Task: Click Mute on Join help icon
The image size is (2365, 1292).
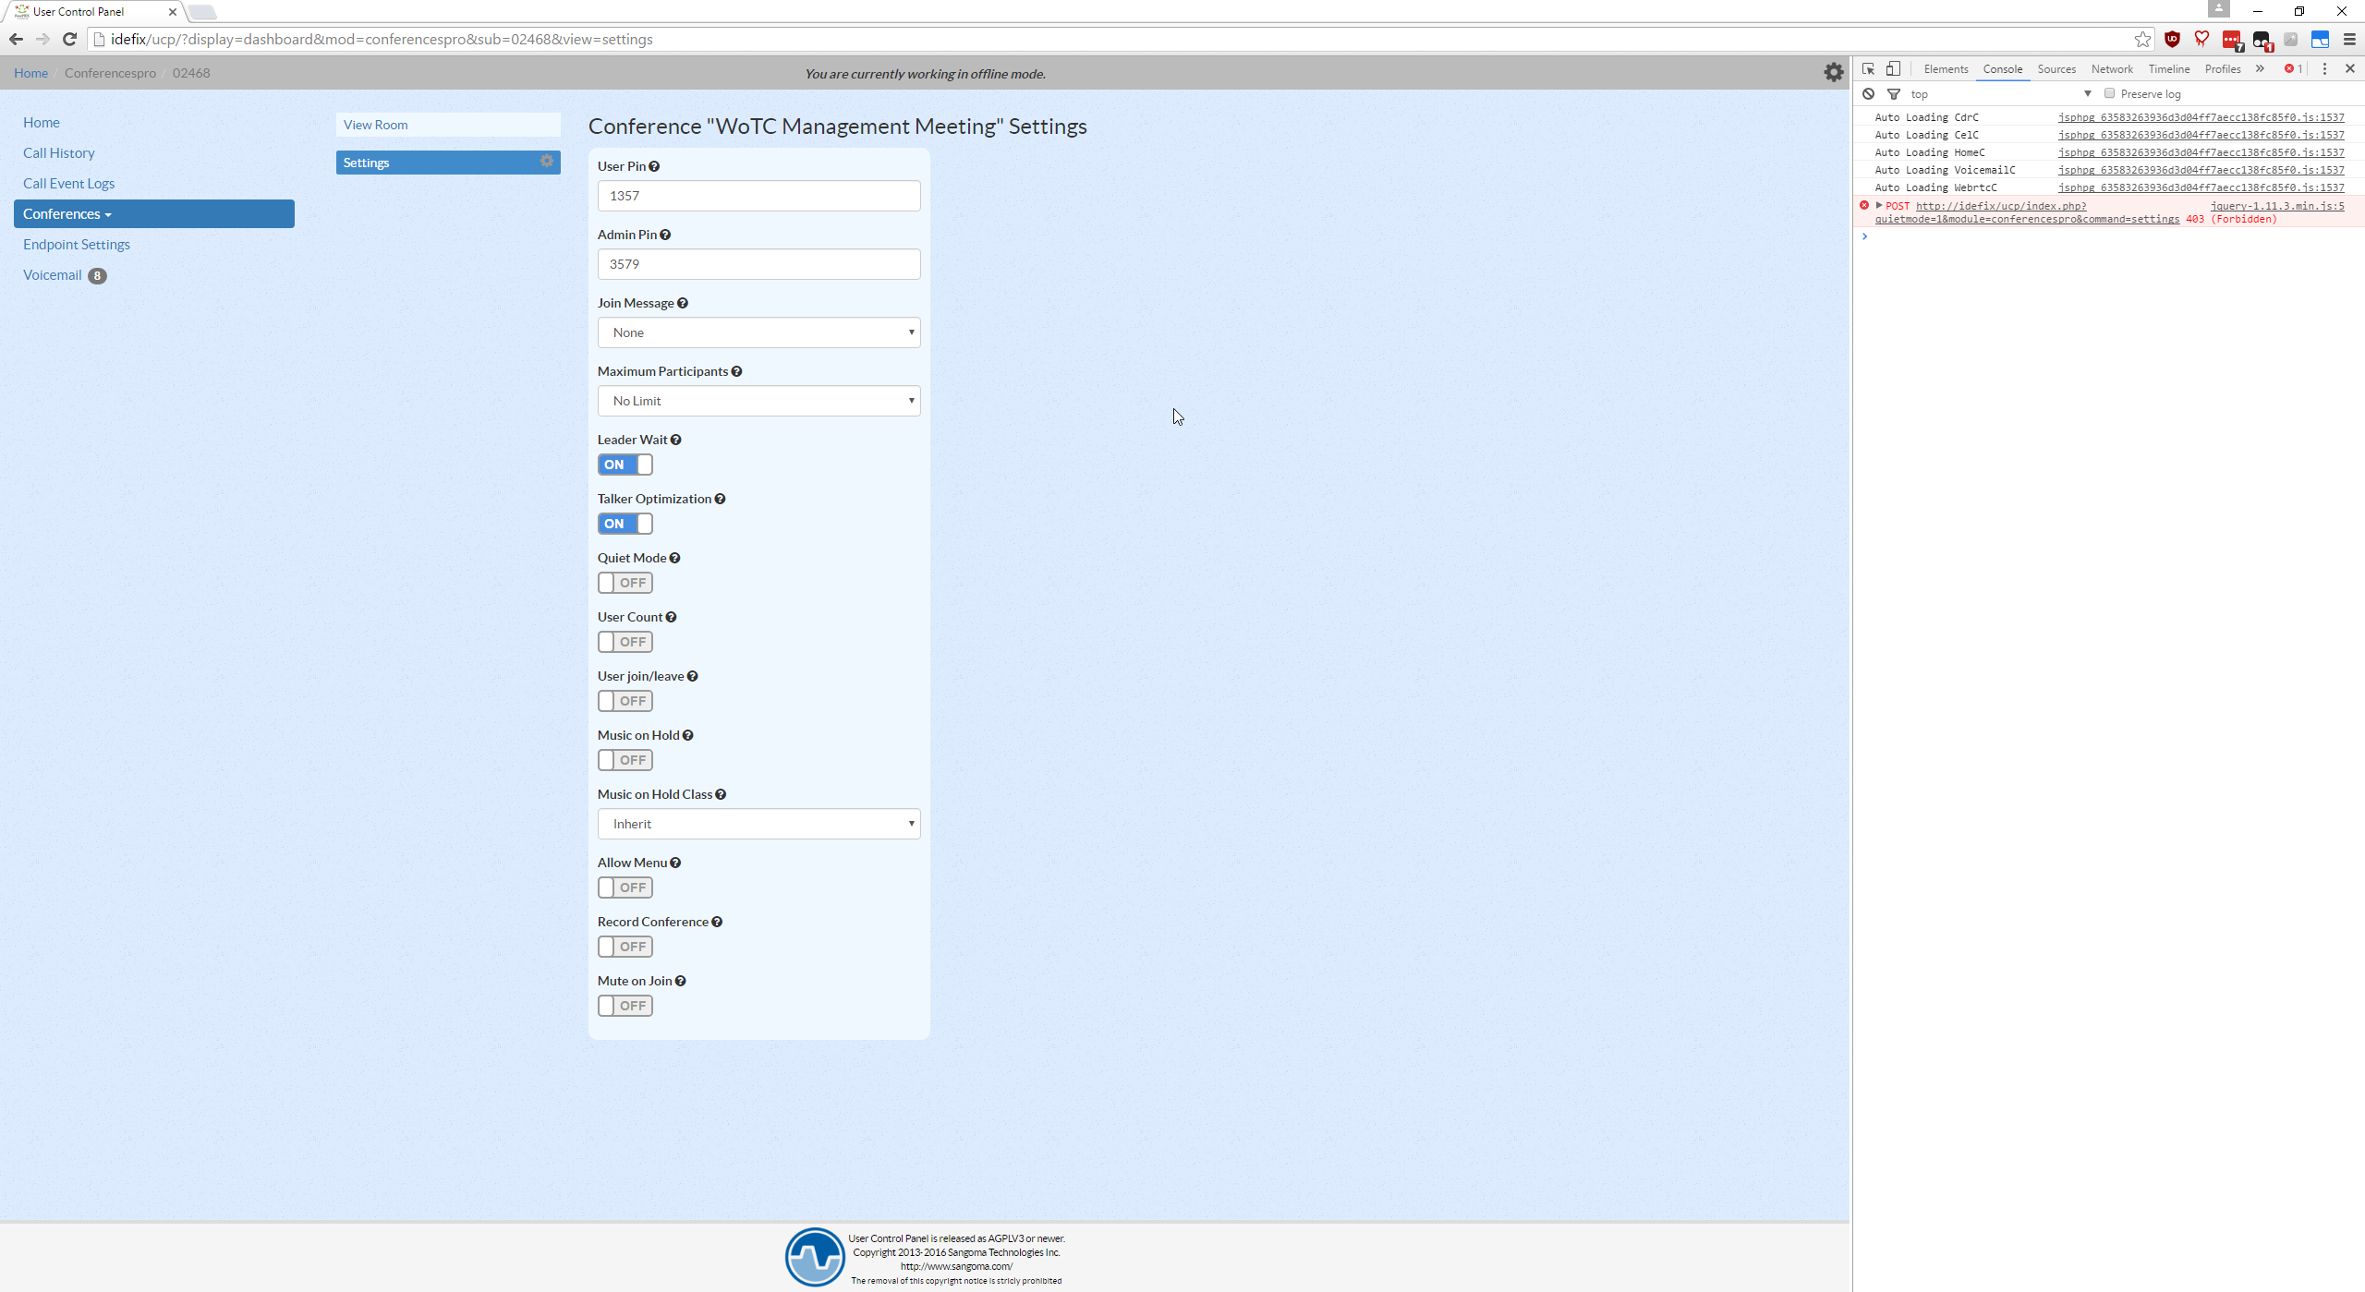Action: coord(681,981)
